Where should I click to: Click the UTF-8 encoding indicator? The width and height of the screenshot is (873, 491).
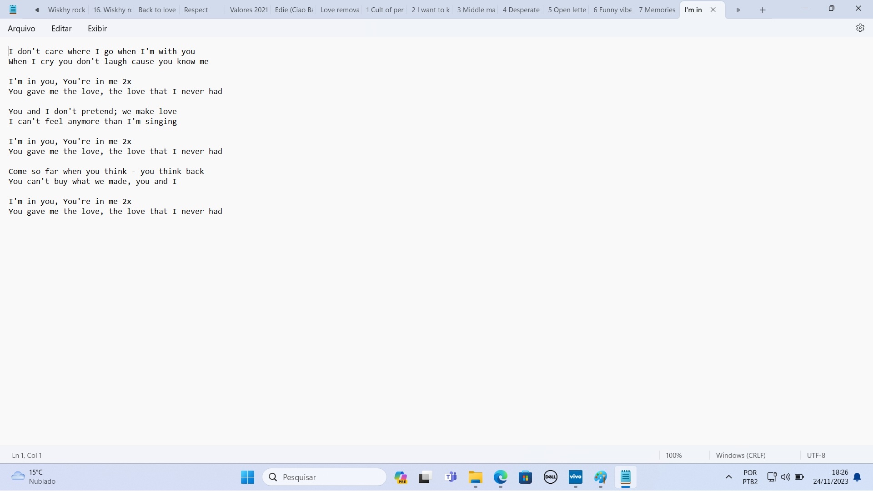coord(816,456)
